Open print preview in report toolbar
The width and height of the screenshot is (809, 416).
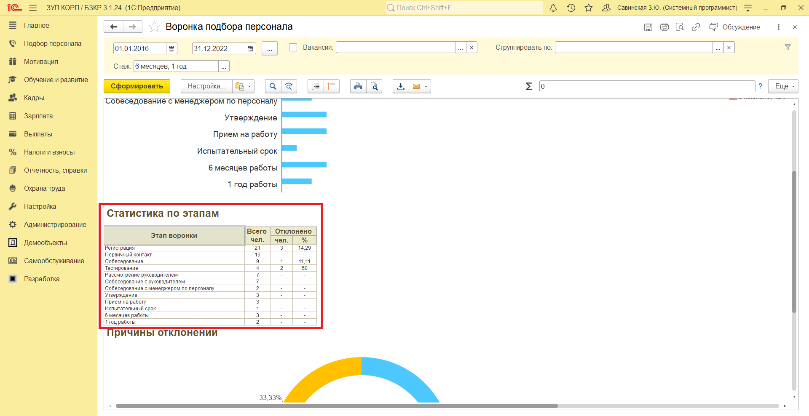click(374, 86)
